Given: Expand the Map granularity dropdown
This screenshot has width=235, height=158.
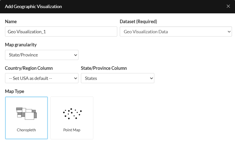Looking at the screenshot, I should (x=42, y=55).
